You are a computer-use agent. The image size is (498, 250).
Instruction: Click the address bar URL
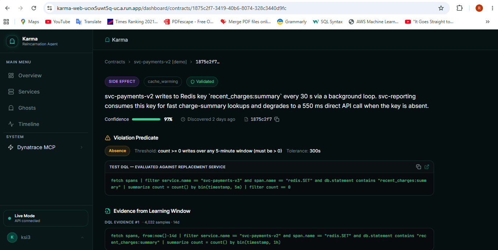tap(172, 8)
